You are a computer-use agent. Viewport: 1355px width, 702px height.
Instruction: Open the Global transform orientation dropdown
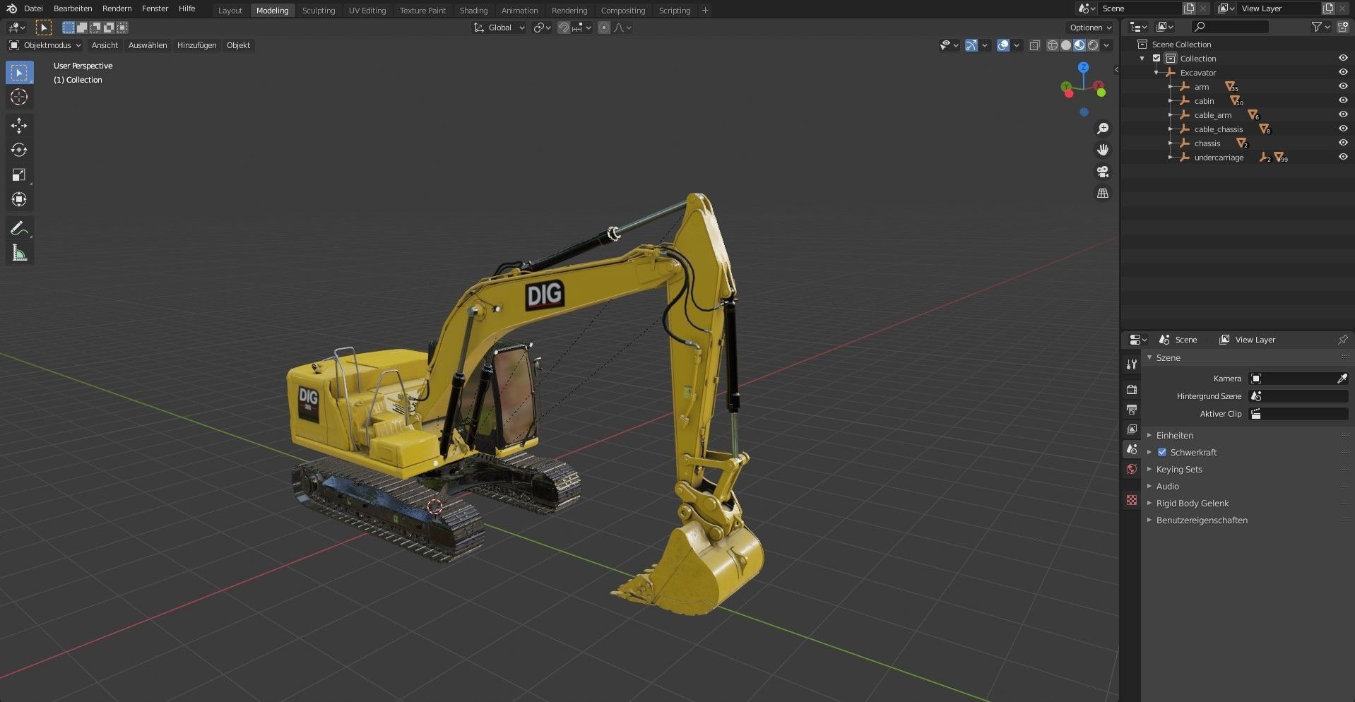click(499, 28)
